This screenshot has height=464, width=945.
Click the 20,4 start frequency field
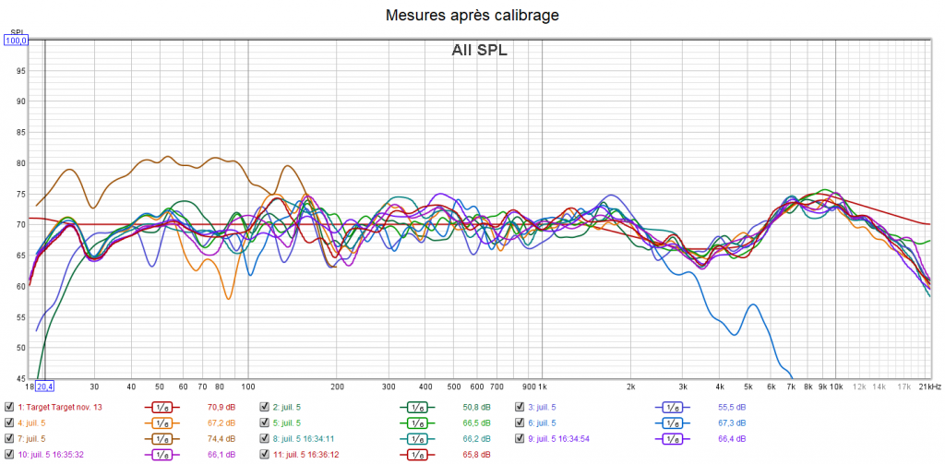tap(44, 387)
